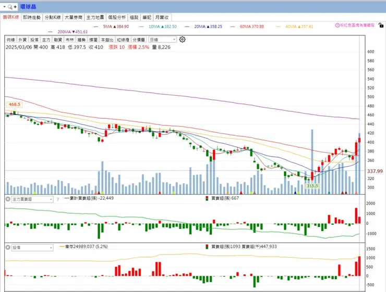Open the 月營收 tab
Screen dimensions: 386x292
pos(162,17)
